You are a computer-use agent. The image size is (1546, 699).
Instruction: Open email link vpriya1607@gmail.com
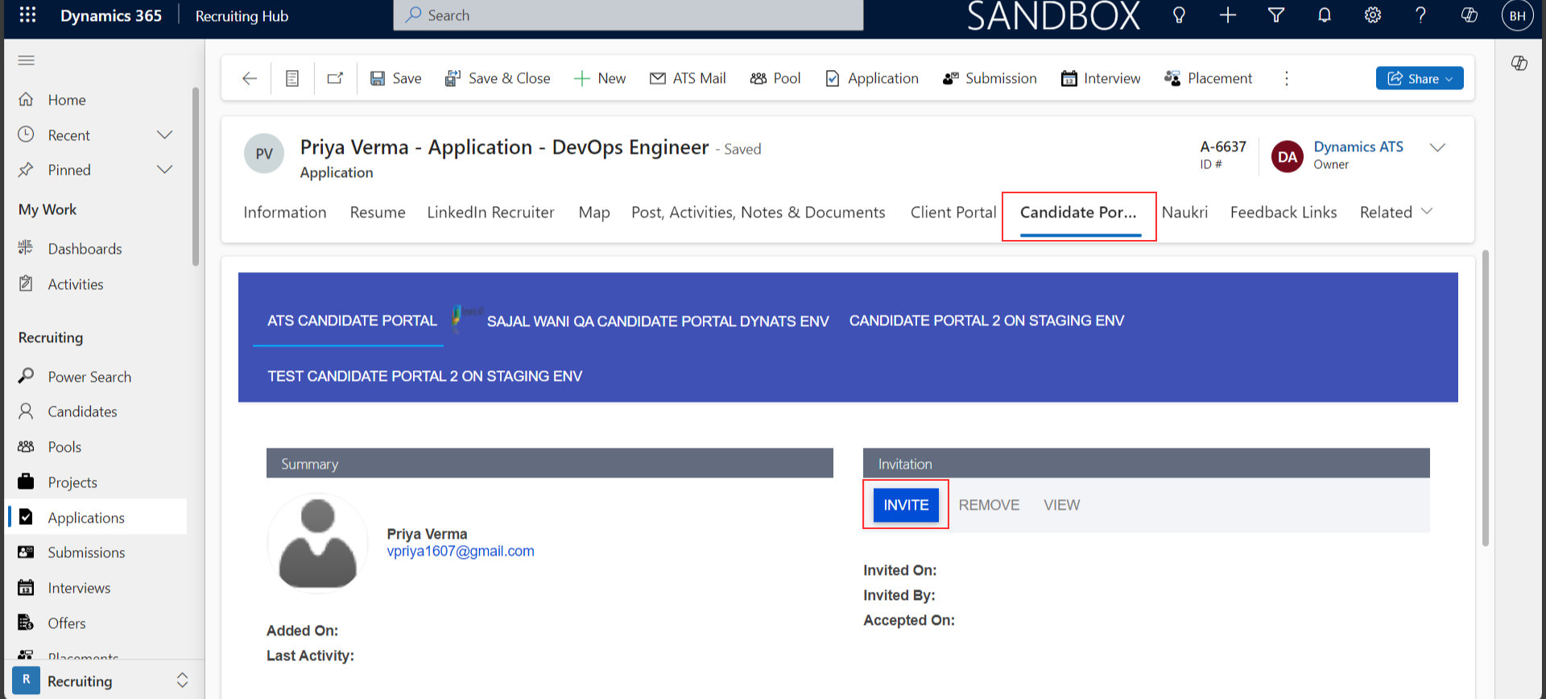[461, 551]
